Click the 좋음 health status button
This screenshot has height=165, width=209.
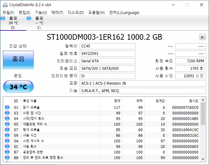coord(18,60)
